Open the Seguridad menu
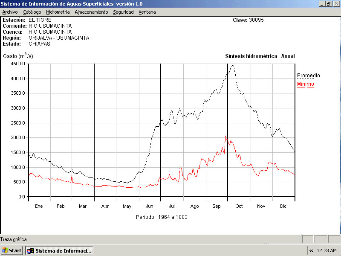This screenshot has width=341, height=256. tap(123, 12)
